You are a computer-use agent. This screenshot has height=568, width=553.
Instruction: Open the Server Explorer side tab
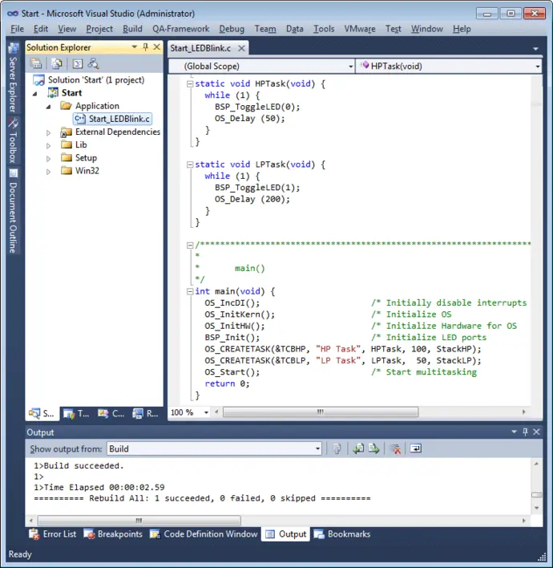[x=13, y=79]
